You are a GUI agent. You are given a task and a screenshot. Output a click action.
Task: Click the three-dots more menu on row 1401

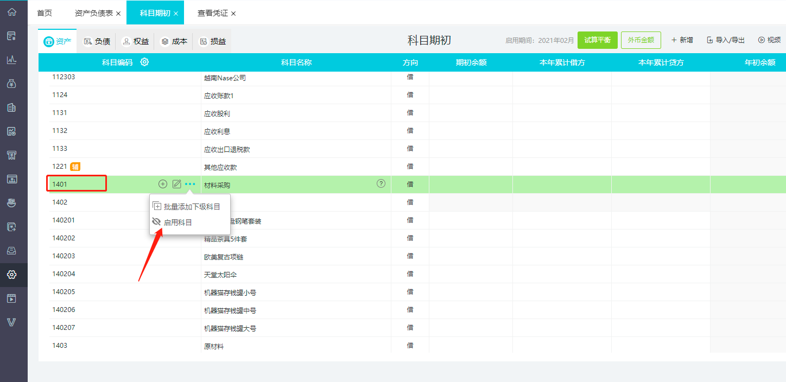point(190,184)
